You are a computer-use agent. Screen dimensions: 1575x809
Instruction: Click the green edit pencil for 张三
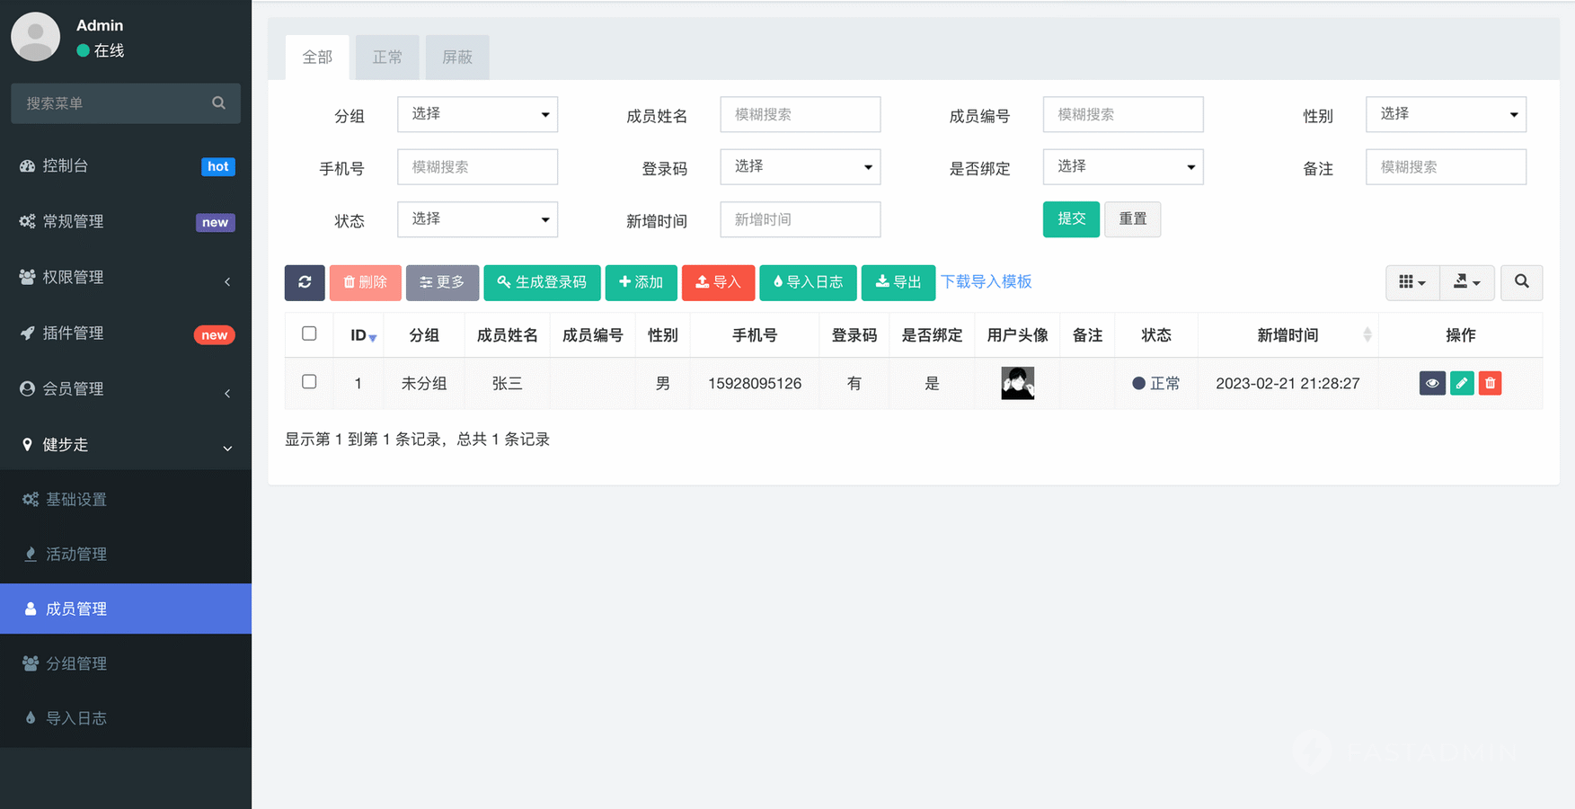point(1462,383)
